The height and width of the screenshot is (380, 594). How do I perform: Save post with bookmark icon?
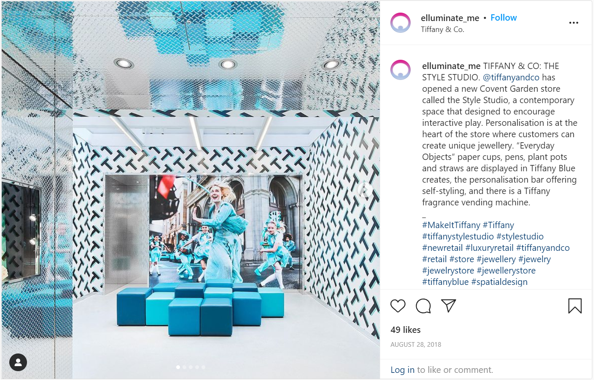point(575,306)
